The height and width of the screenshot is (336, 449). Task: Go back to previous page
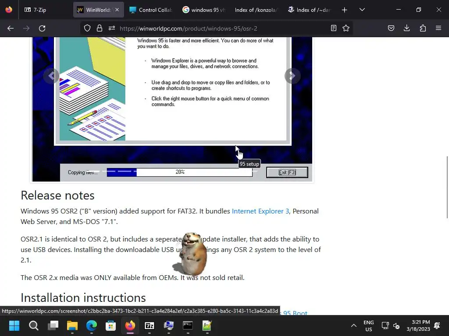click(11, 28)
